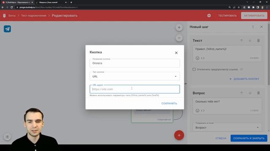The width and height of the screenshot is (270, 151).
Task: Move the Текст block up
Action: point(241,41)
